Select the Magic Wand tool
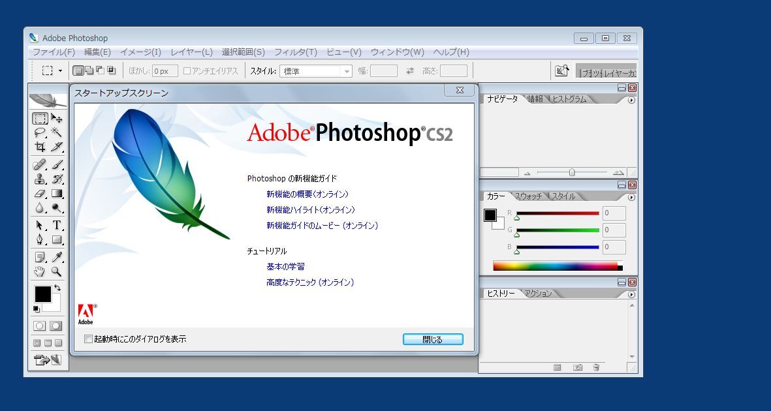This screenshot has height=411, width=771. [57, 132]
